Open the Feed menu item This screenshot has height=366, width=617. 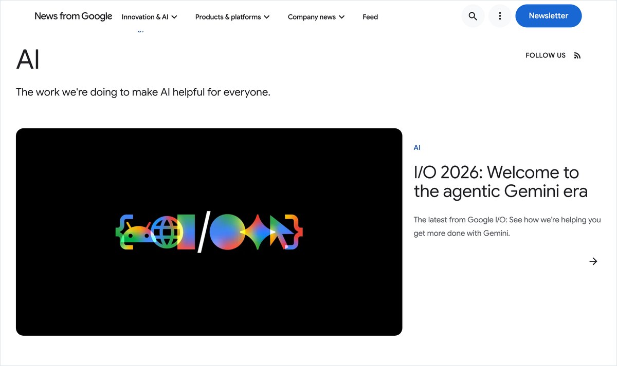[370, 17]
